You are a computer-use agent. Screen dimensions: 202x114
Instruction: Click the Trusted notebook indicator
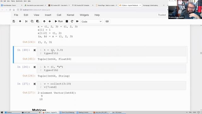[162, 15]
